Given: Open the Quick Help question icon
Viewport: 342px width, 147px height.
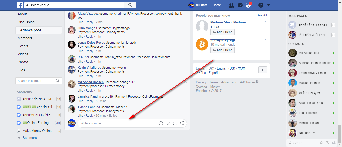Looking at the screenshot, I should tap(261, 5).
